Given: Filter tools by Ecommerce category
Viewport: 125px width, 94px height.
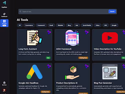Looking at the screenshot, I should click(29, 25).
